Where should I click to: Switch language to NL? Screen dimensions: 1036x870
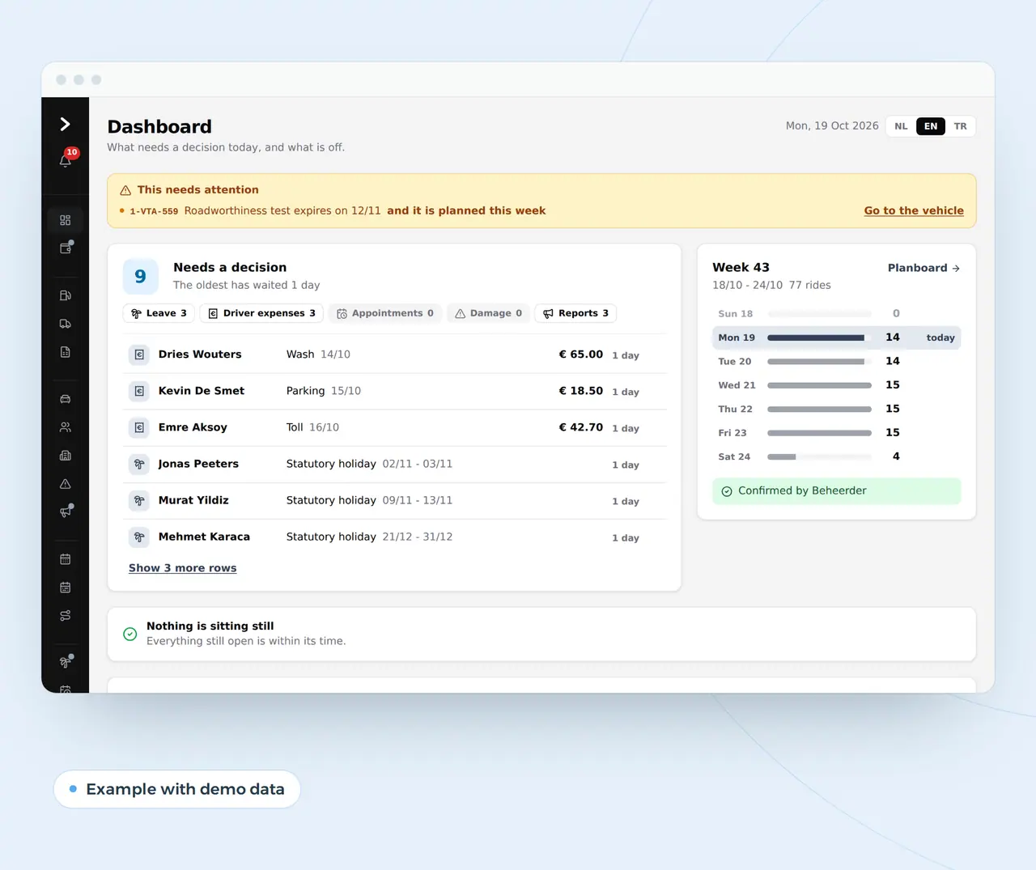[x=901, y=126]
